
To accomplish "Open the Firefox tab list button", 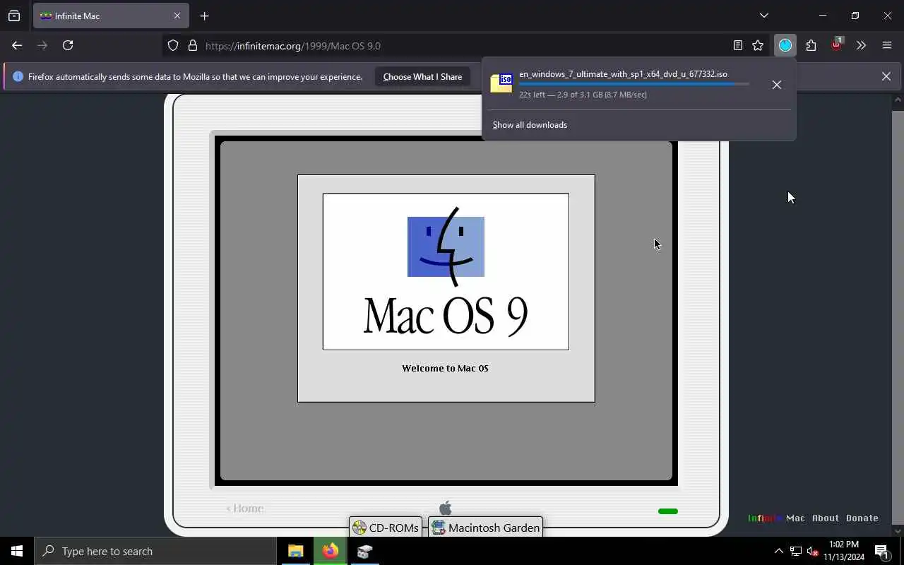I will click(x=14, y=16).
